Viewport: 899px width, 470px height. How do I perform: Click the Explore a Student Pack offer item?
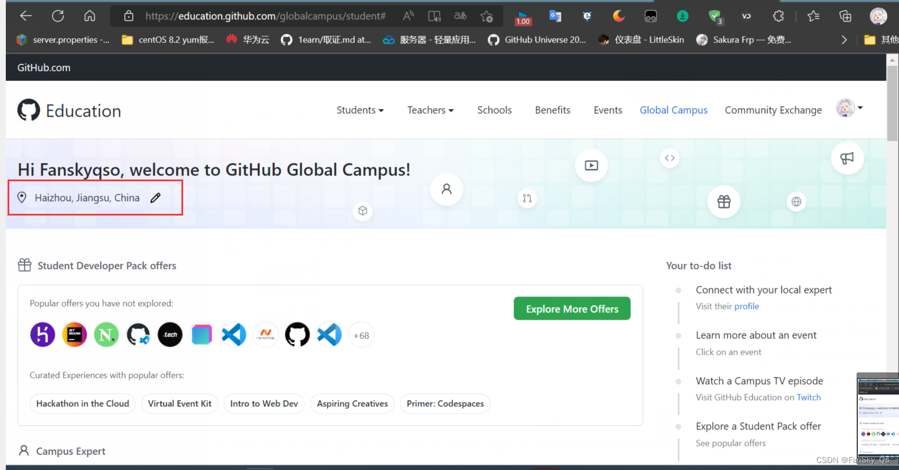pos(758,426)
